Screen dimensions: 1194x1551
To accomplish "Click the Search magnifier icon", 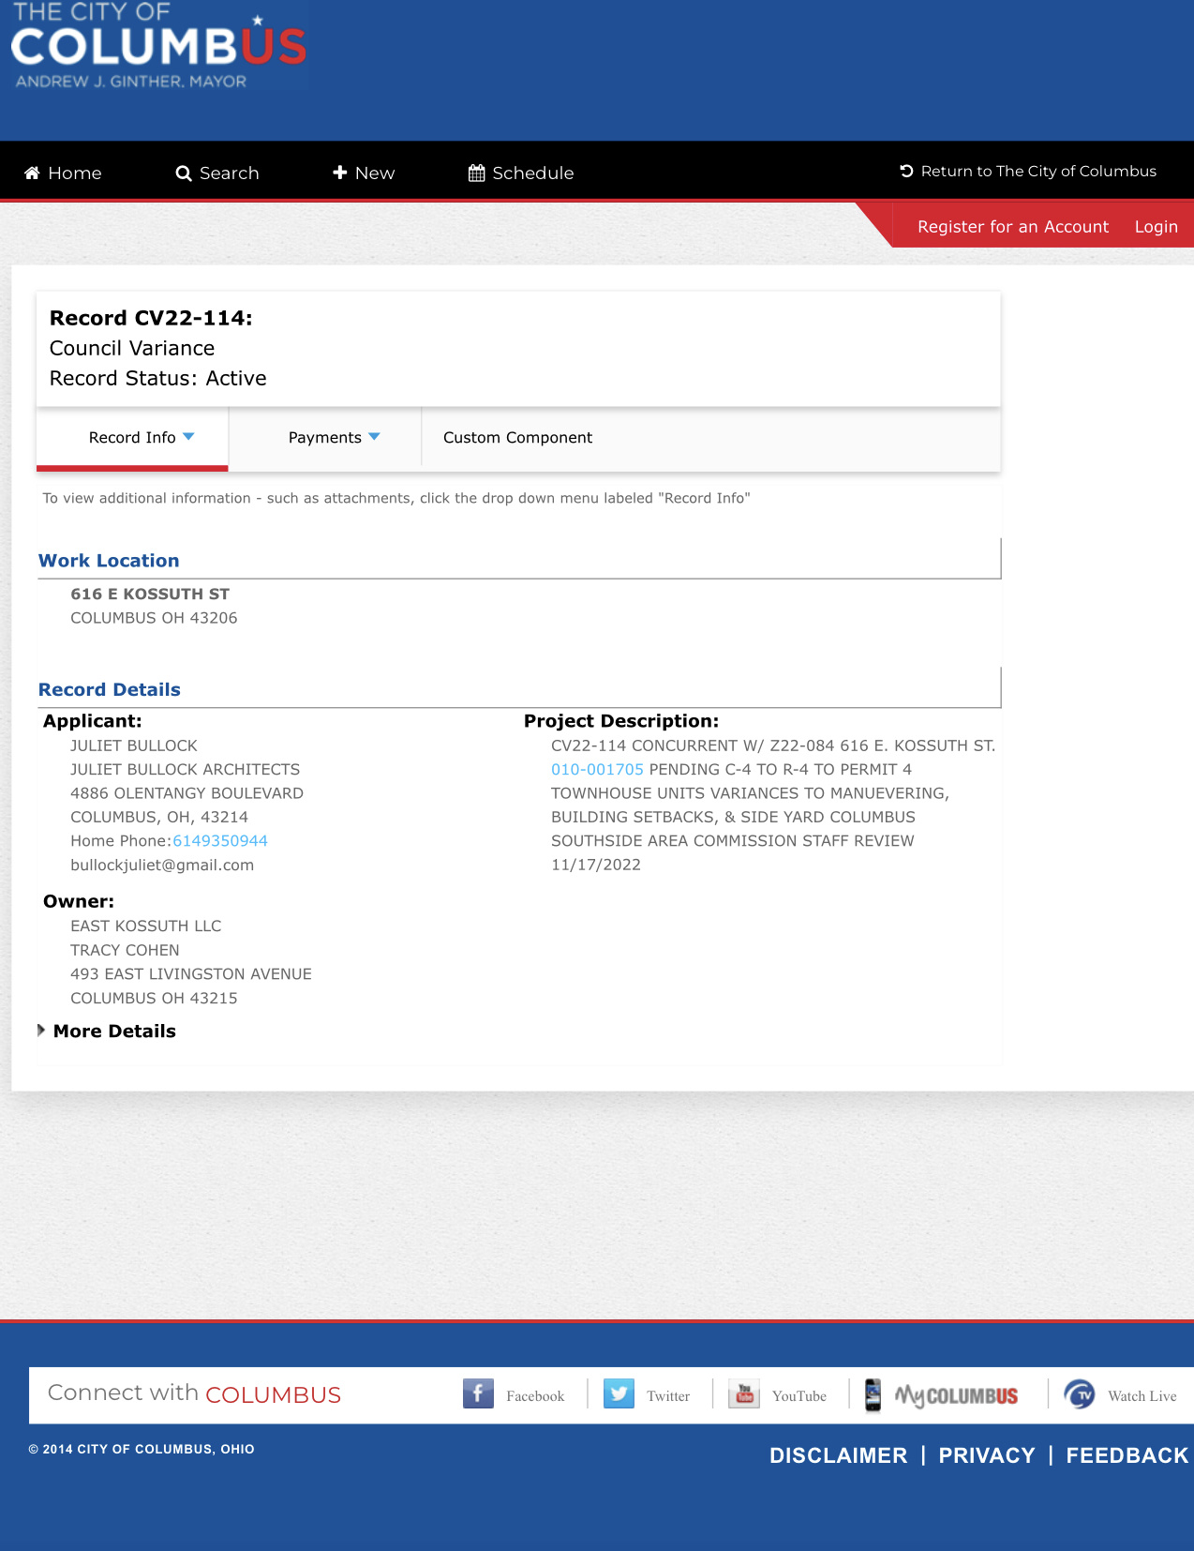I will tap(184, 173).
